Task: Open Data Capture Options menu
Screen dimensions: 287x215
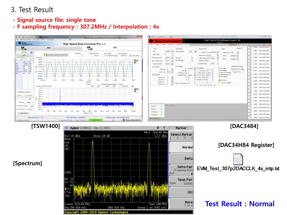Action: (39, 40)
